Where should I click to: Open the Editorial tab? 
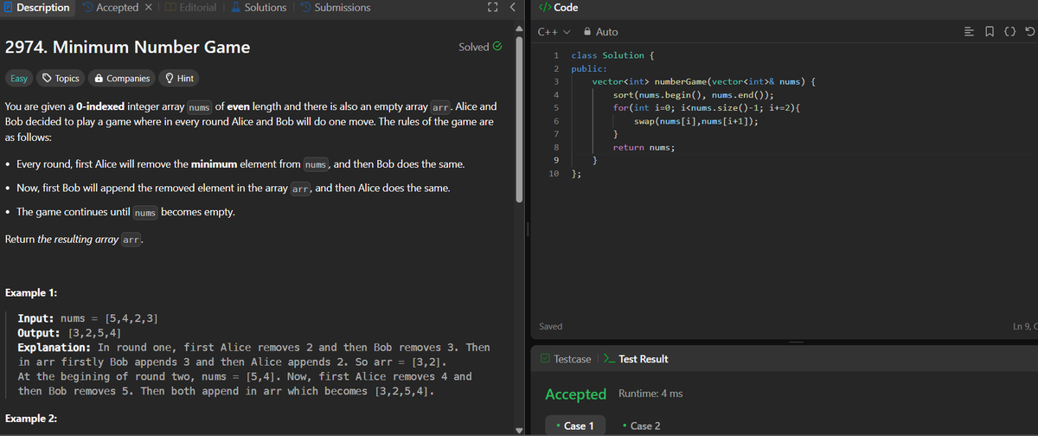(189, 7)
